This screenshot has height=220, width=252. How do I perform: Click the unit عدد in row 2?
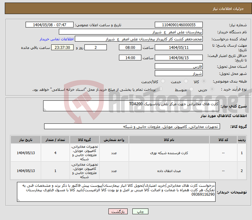click(114, 171)
